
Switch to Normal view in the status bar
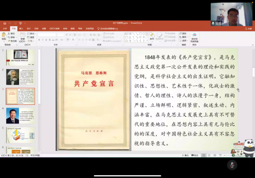203,155
